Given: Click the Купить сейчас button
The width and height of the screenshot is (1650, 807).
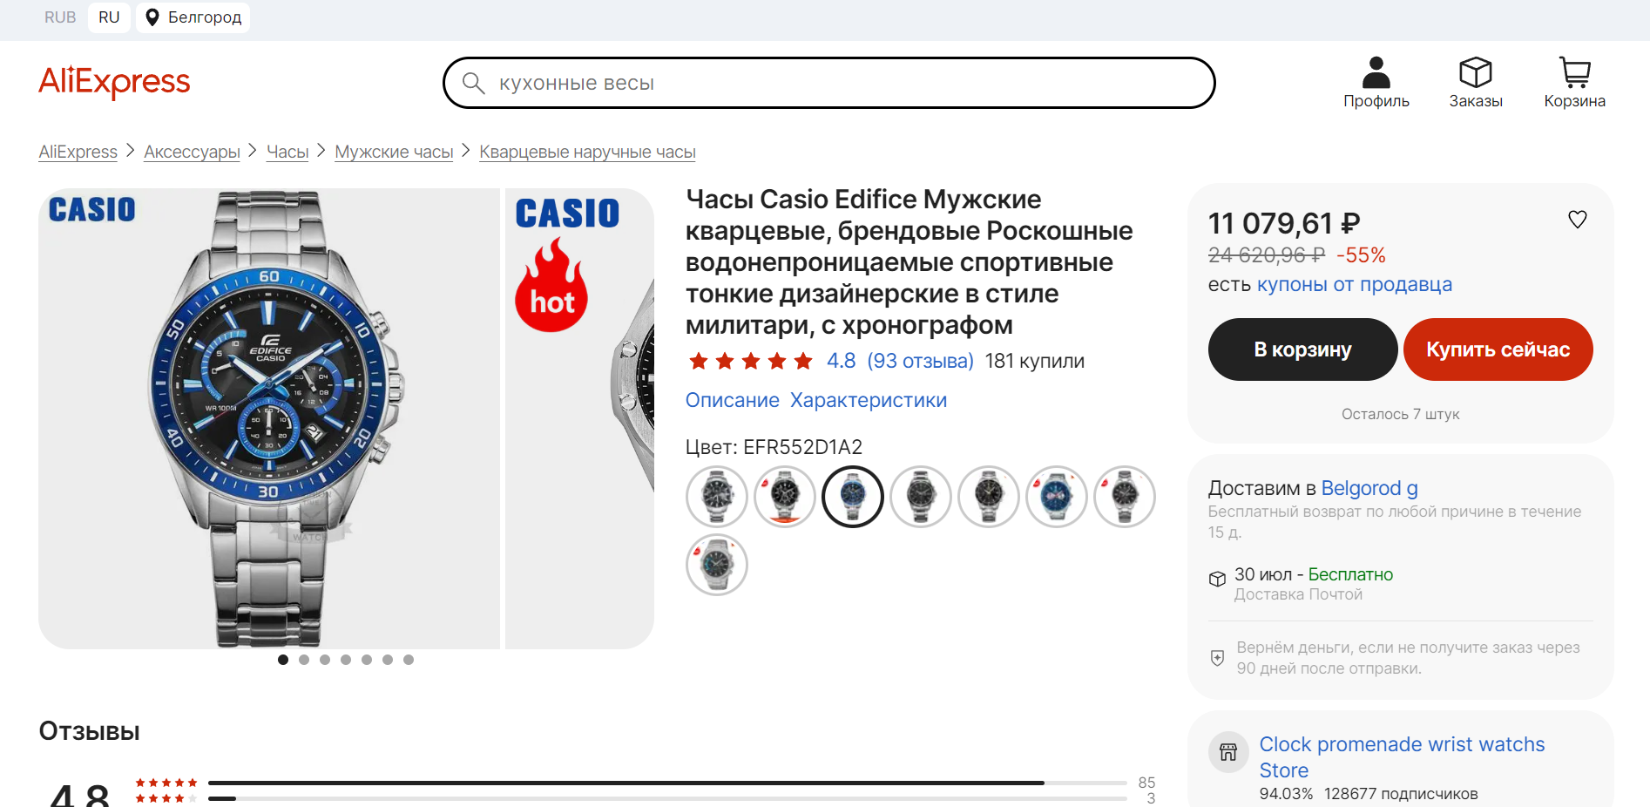Looking at the screenshot, I should tap(1498, 349).
